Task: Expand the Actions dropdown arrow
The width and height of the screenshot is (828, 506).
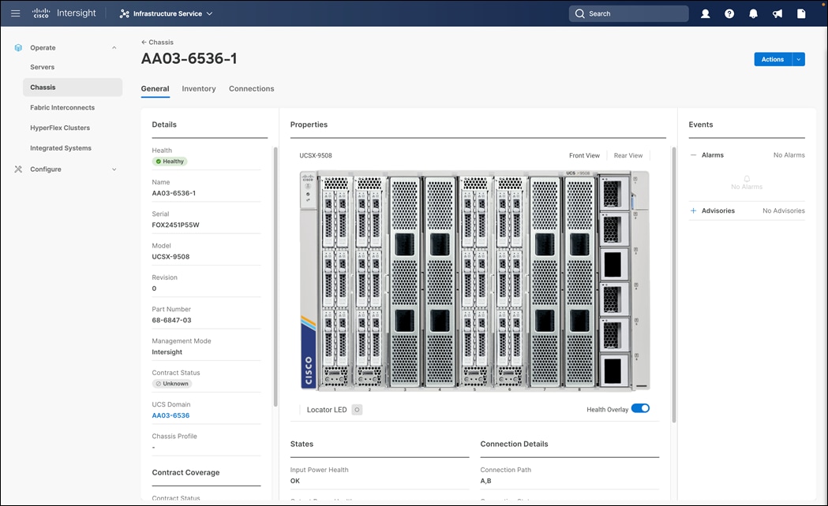Action: coord(798,59)
